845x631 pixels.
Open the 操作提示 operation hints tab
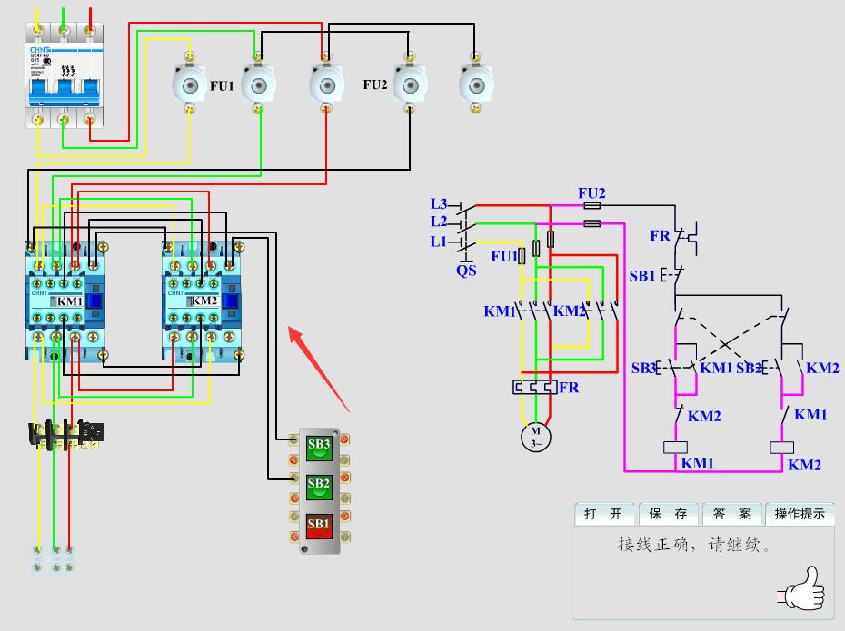pos(800,514)
